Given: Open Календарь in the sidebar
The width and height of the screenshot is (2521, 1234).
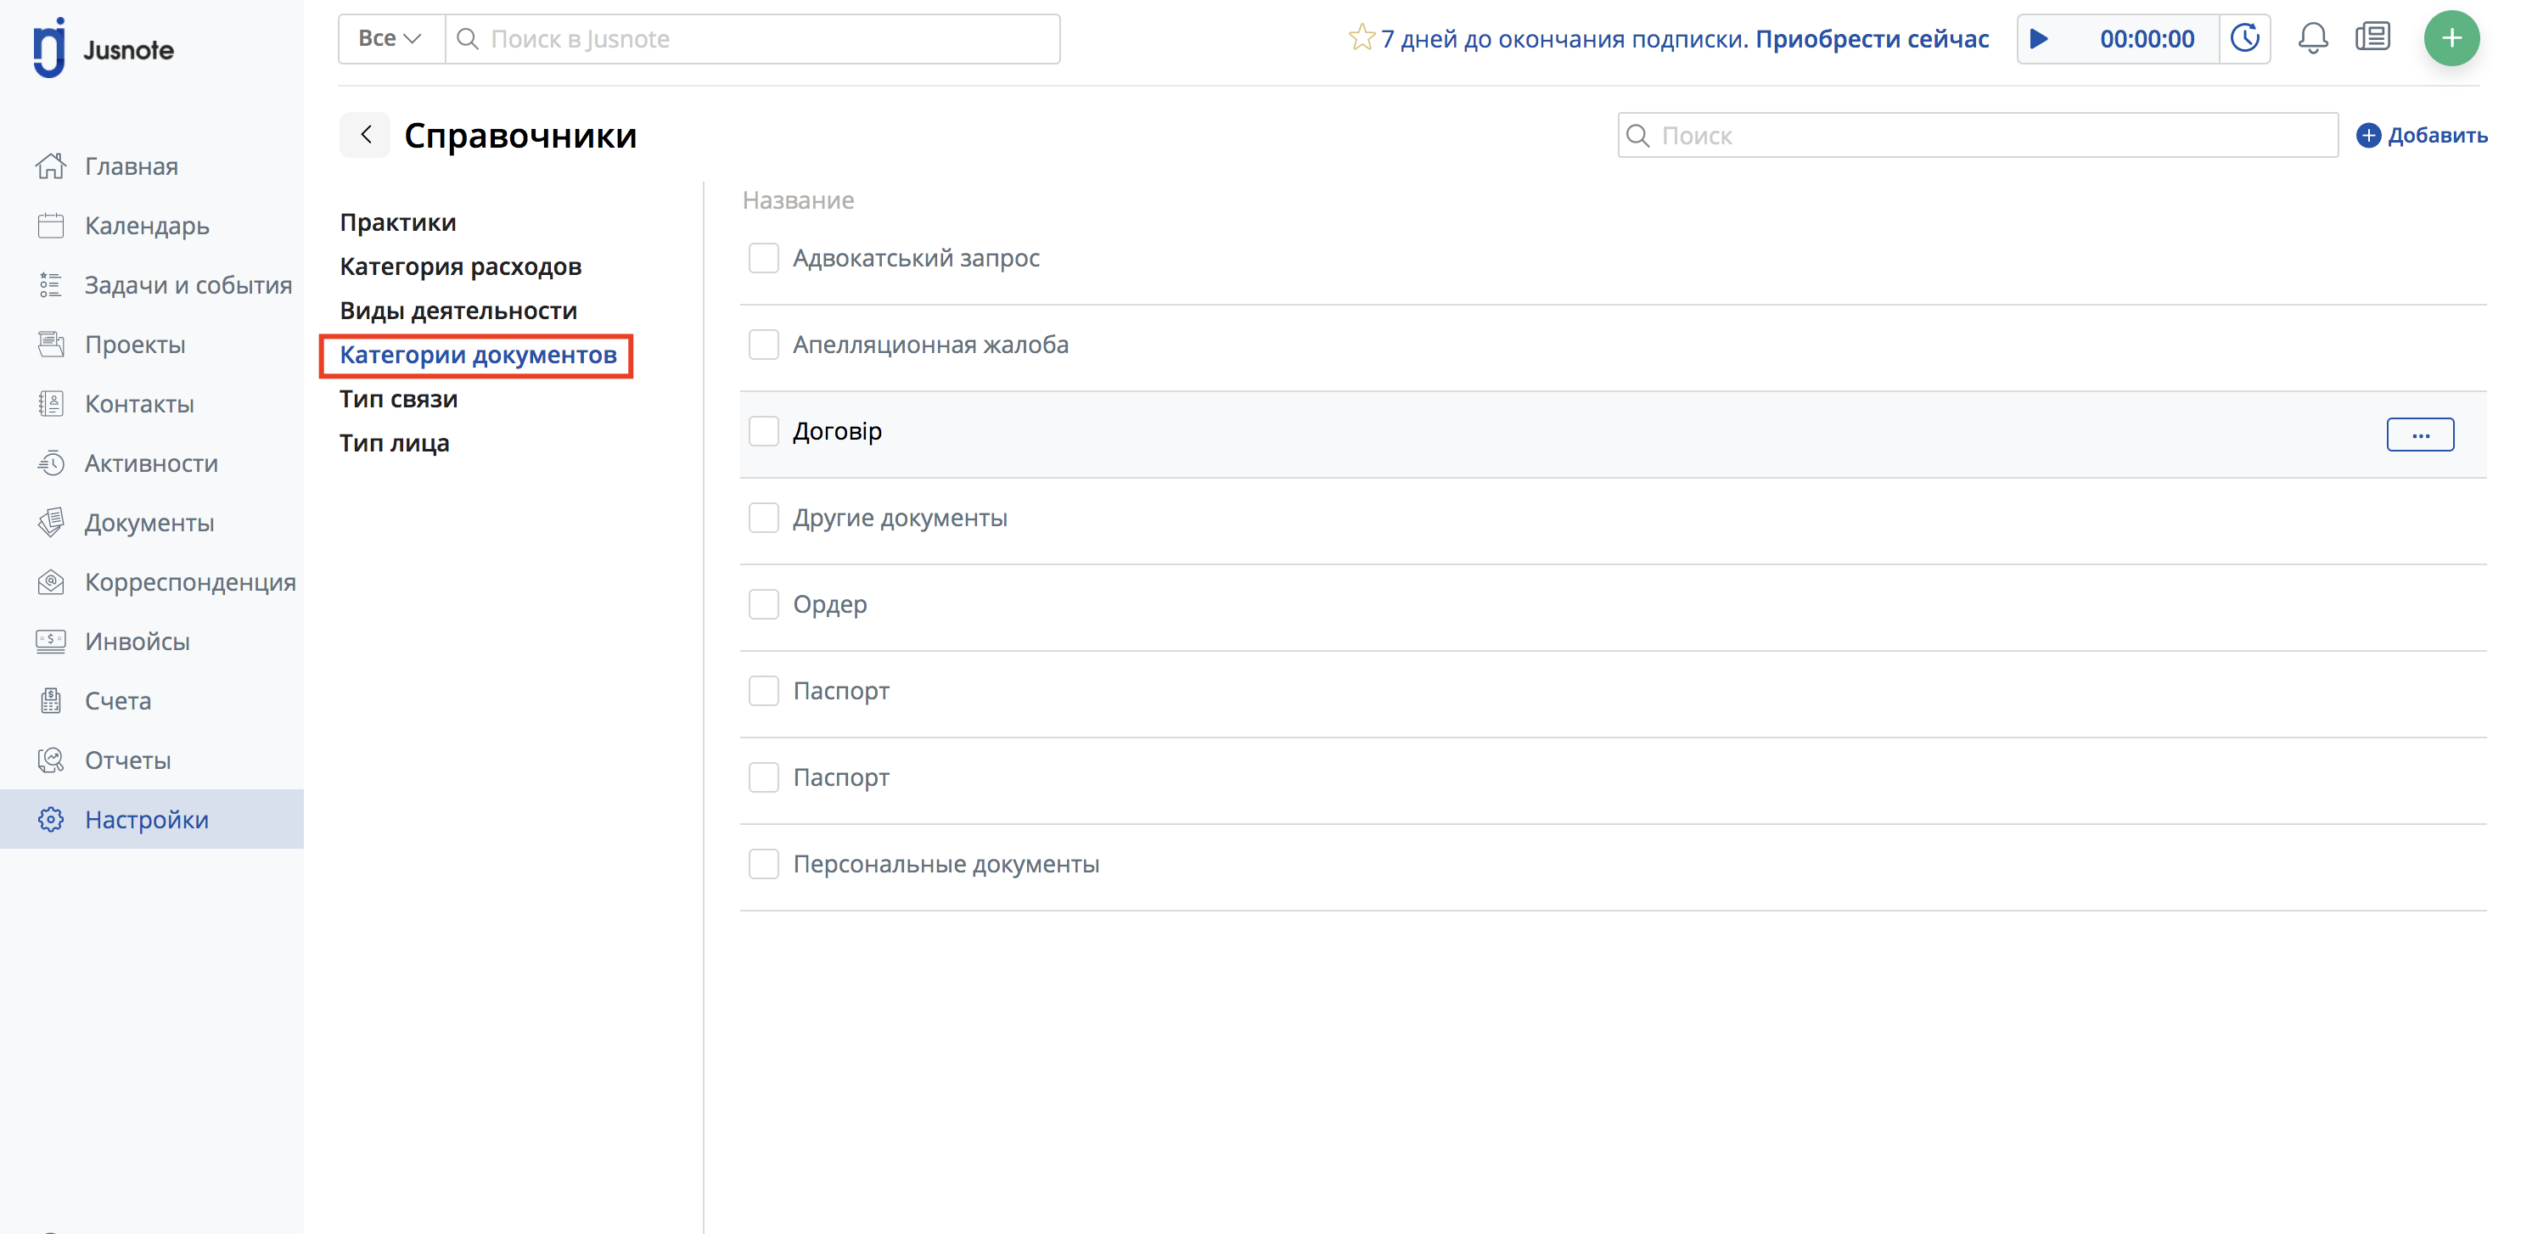Looking at the screenshot, I should tap(147, 226).
